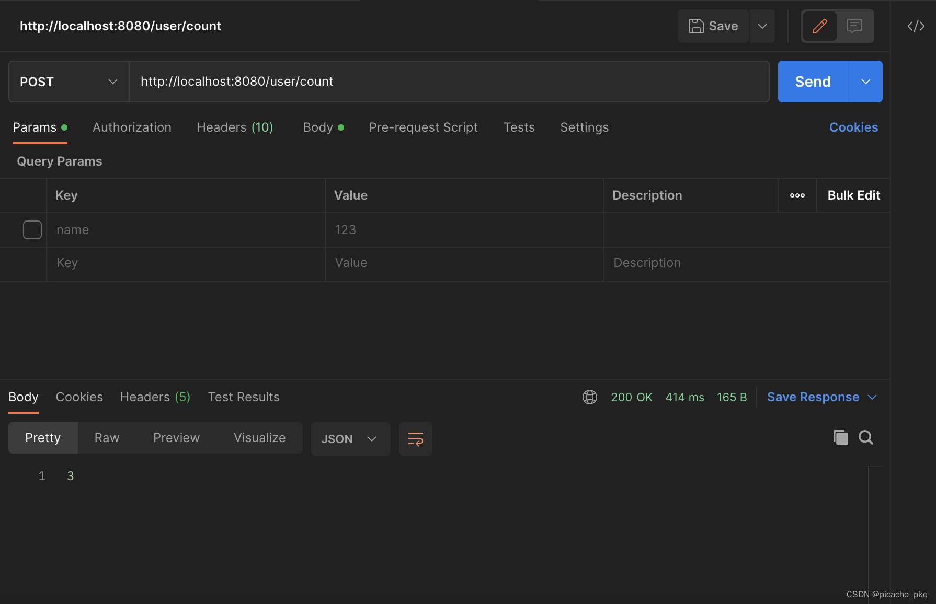Switch response view to Visualize
936x604 pixels.
[260, 438]
